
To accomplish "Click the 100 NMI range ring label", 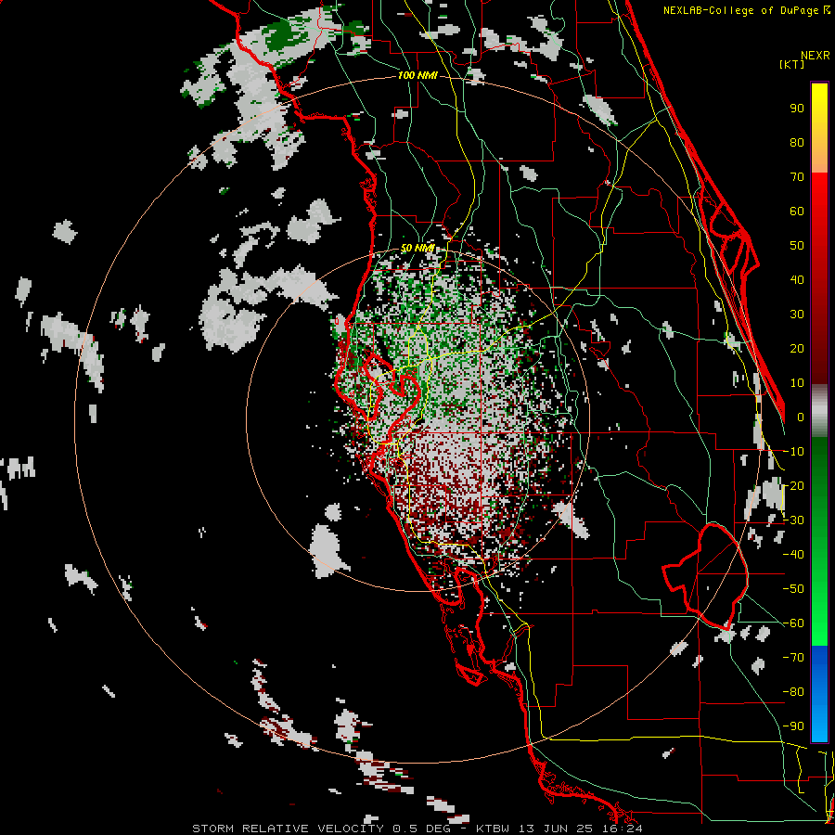I will pos(417,76).
